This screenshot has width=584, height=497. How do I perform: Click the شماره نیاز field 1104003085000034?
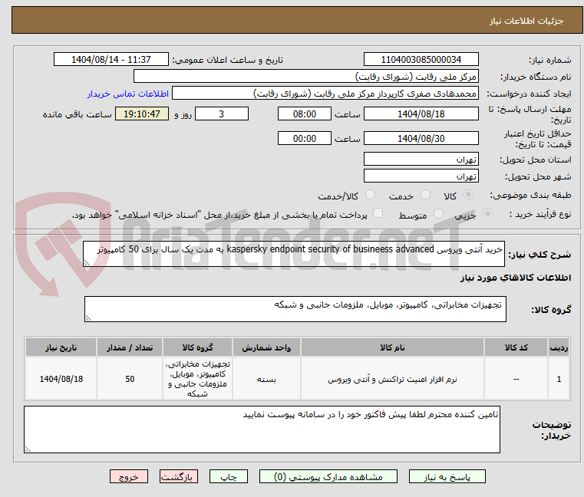(421, 59)
